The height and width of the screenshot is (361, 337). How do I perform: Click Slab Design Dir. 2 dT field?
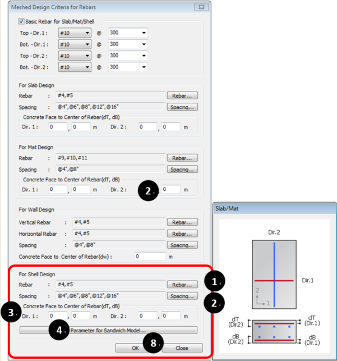(147, 127)
